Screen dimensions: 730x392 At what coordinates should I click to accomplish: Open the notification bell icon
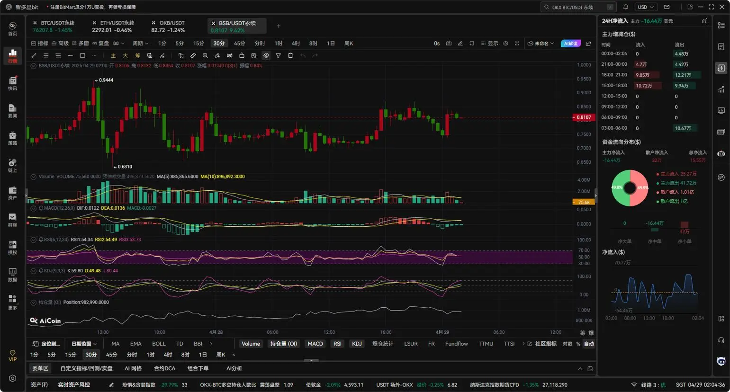tap(625, 7)
